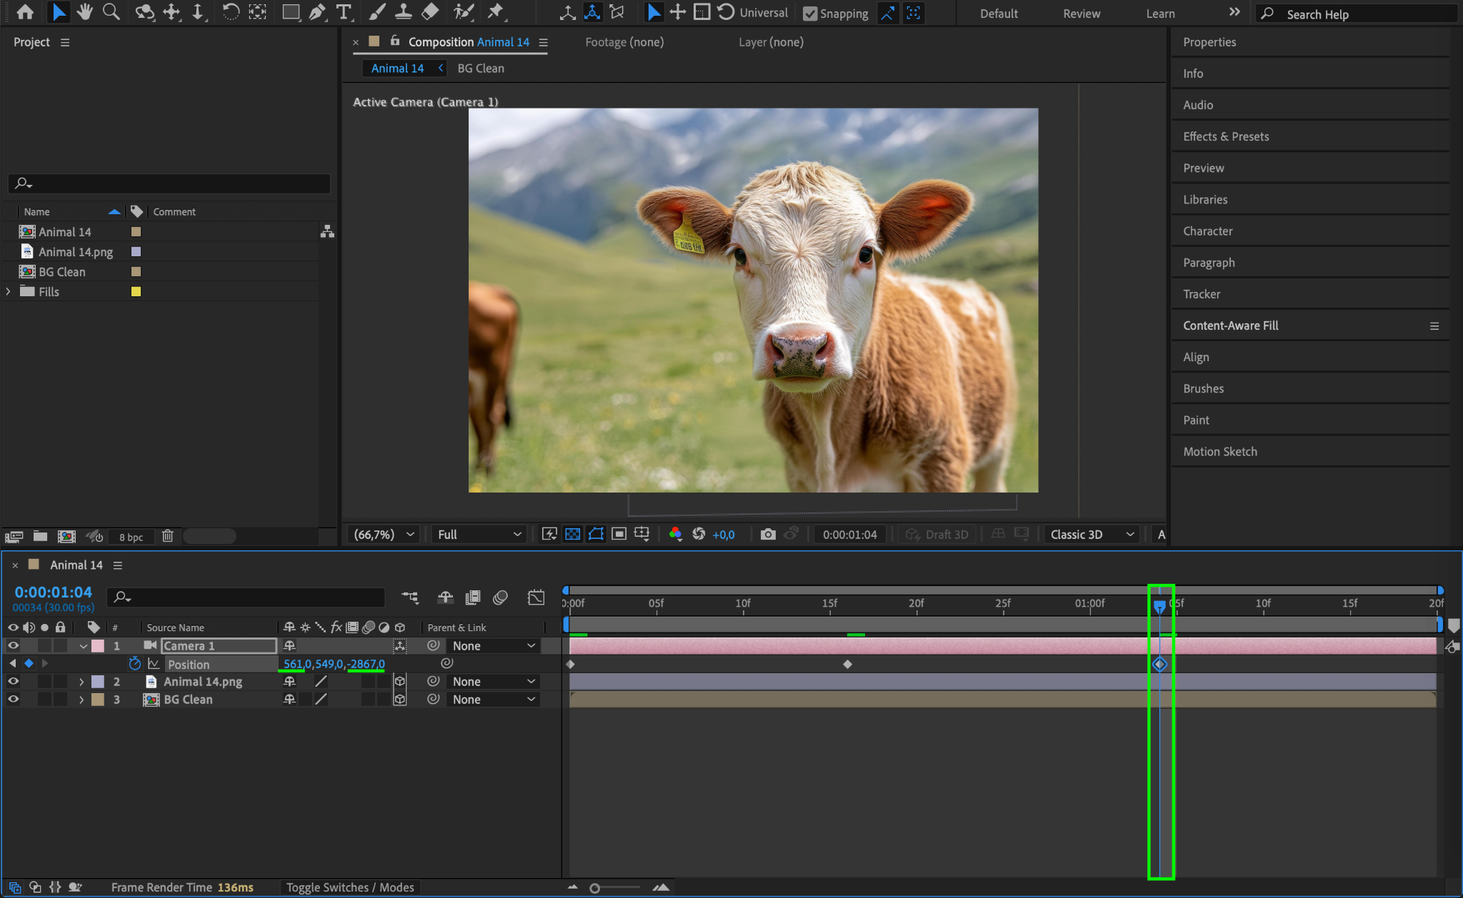The height and width of the screenshot is (898, 1463).
Task: Open the Classic 3D renderer dropdown
Action: tap(1091, 535)
